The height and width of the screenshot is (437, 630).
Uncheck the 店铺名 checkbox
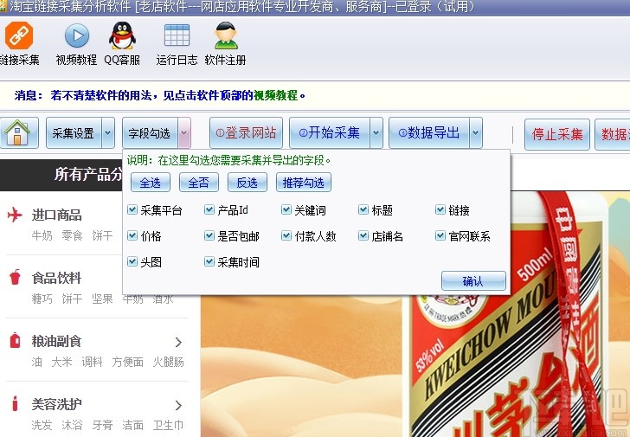pyautogui.click(x=363, y=235)
